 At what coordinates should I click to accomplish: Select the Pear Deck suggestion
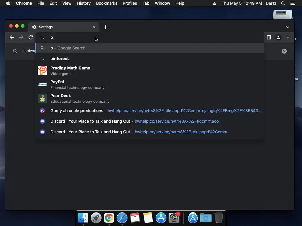coord(150,98)
